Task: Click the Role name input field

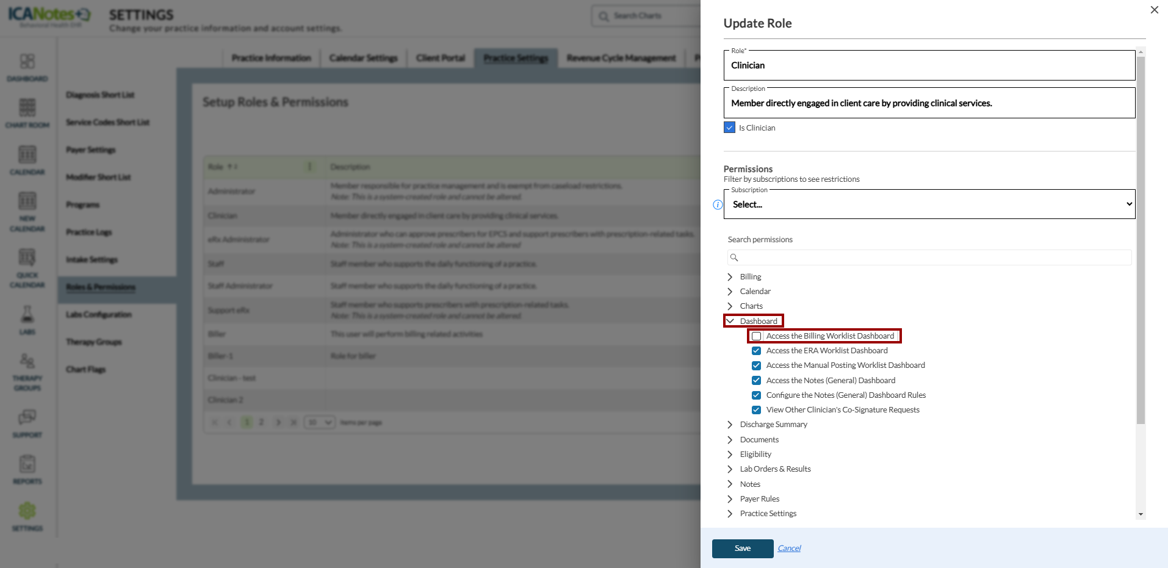Action: [929, 65]
